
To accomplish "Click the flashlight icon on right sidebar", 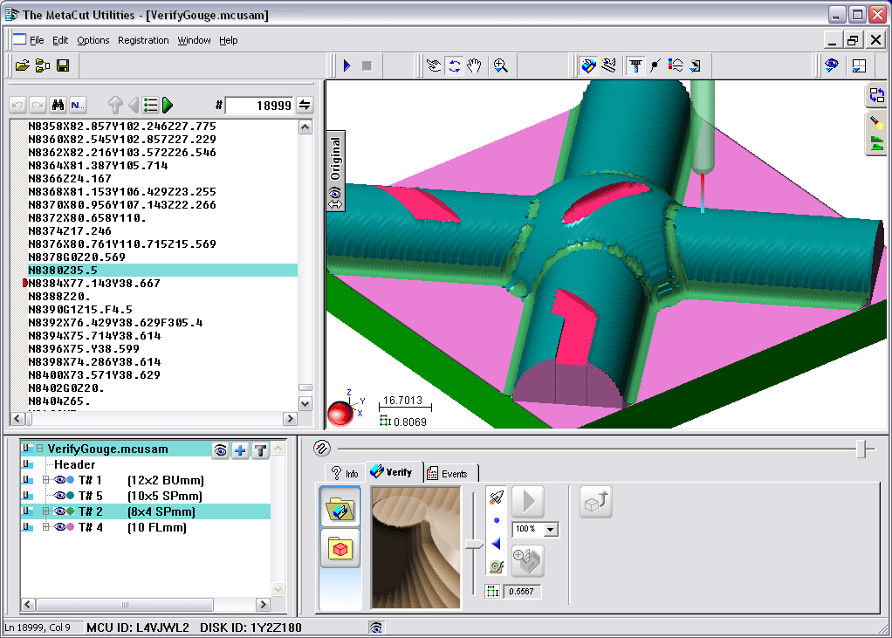I will click(x=876, y=122).
